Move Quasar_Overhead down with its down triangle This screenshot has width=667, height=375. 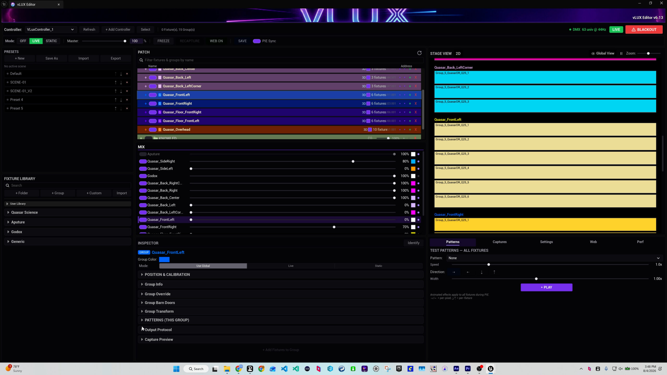click(405, 130)
